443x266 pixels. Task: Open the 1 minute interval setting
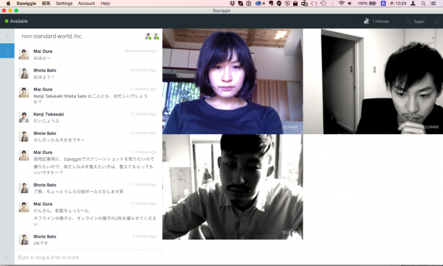380,21
